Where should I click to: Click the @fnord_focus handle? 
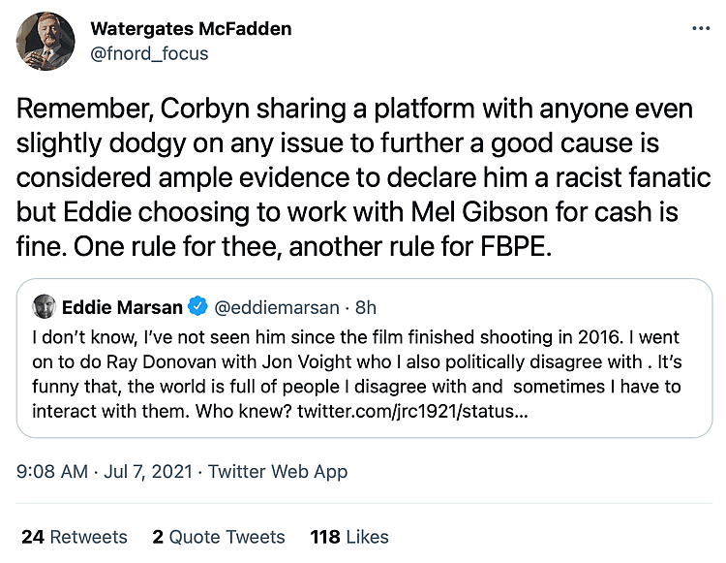point(149,53)
